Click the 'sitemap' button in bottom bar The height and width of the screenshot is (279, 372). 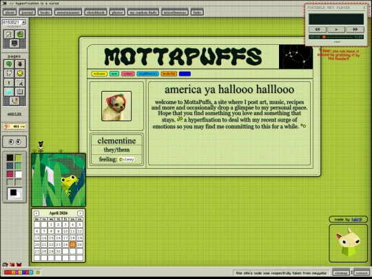[x=341, y=273]
